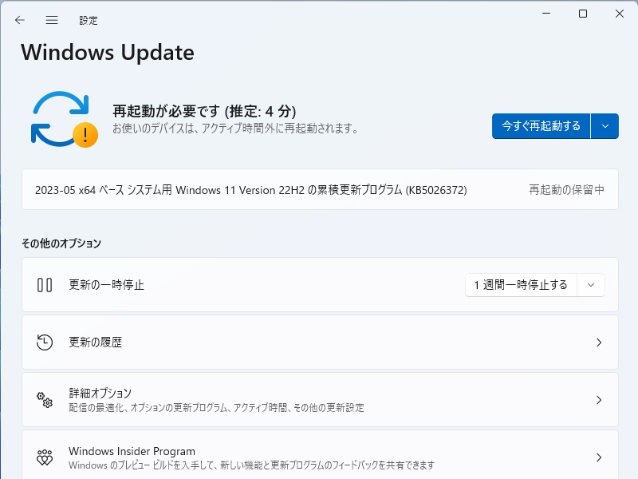Open the Windows Insider Program chevron
The width and height of the screenshot is (638, 479).
tap(599, 457)
